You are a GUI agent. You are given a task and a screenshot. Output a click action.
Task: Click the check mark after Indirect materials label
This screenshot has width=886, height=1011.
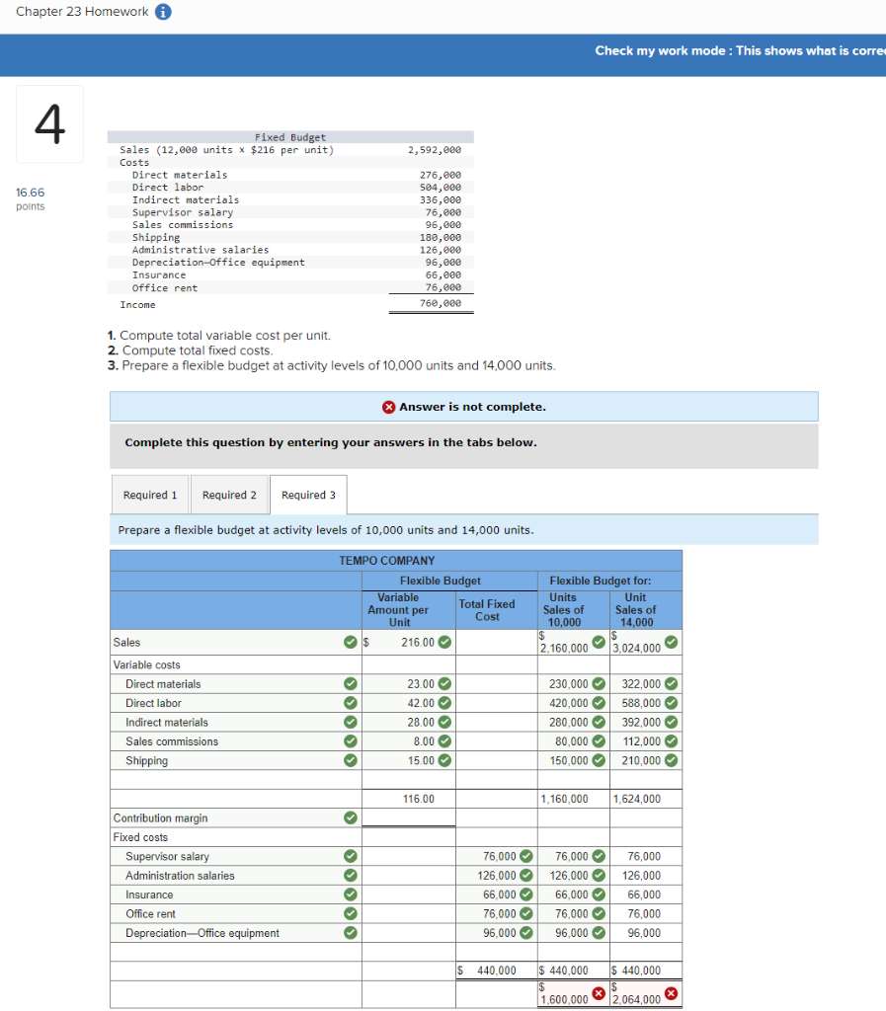(x=350, y=722)
